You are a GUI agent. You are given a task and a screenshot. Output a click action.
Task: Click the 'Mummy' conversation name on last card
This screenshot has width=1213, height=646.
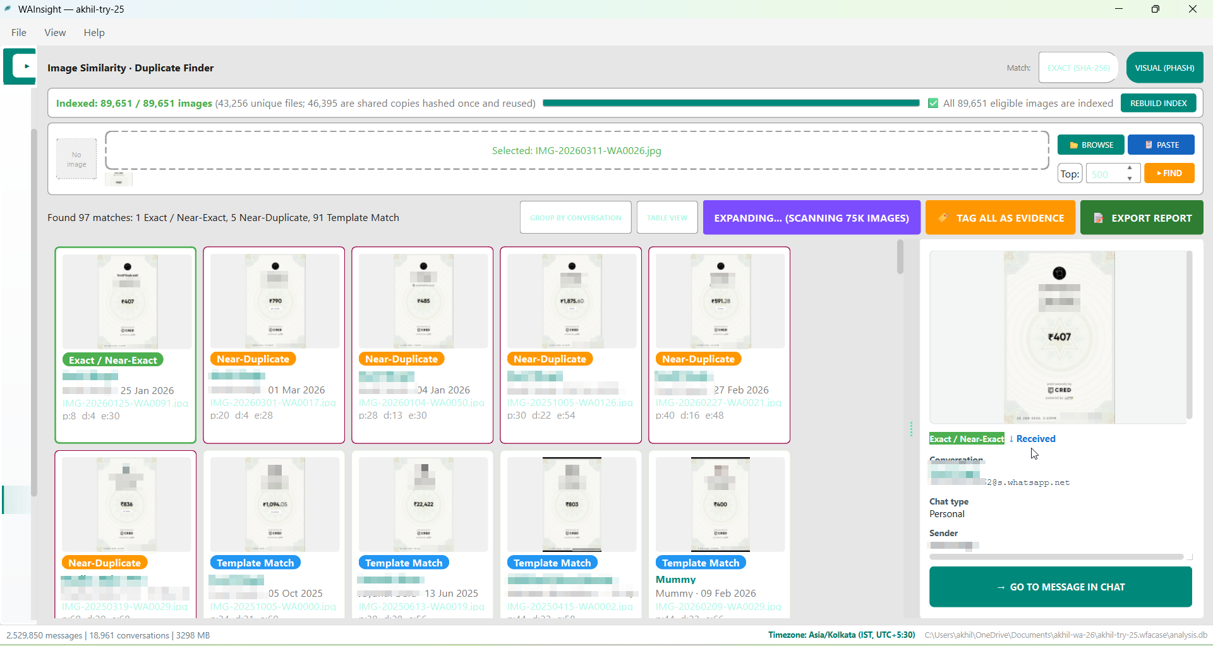coord(675,579)
